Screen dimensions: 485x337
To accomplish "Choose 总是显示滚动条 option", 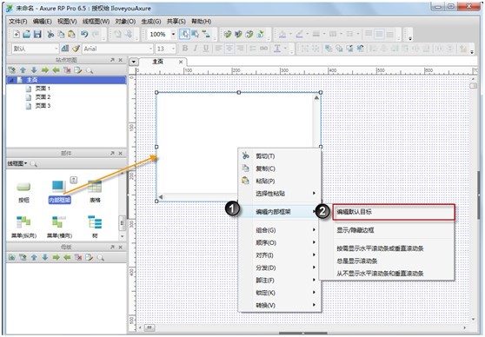I will click(387, 261).
